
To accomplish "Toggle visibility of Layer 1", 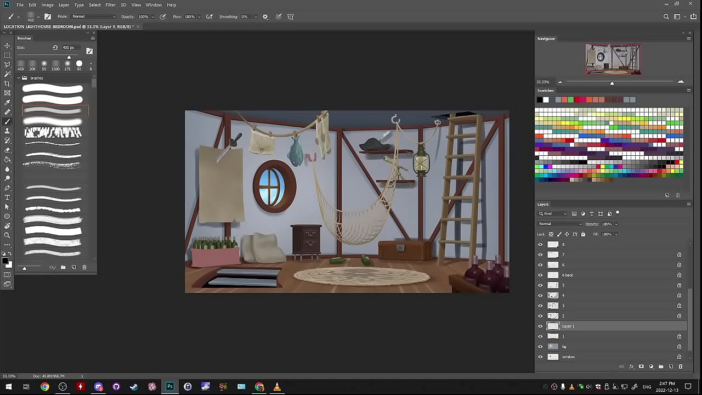I will (540, 326).
